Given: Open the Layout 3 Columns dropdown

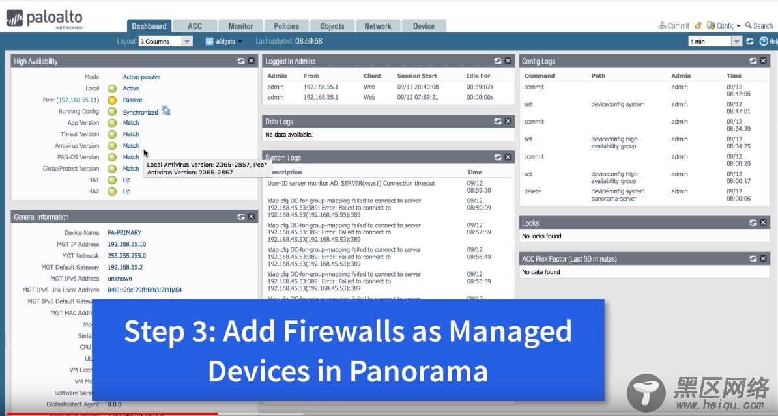Looking at the screenshot, I should click(187, 42).
